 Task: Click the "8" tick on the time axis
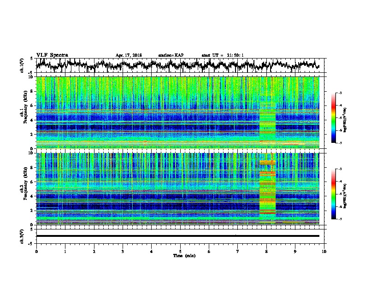pyautogui.click(x=266, y=252)
